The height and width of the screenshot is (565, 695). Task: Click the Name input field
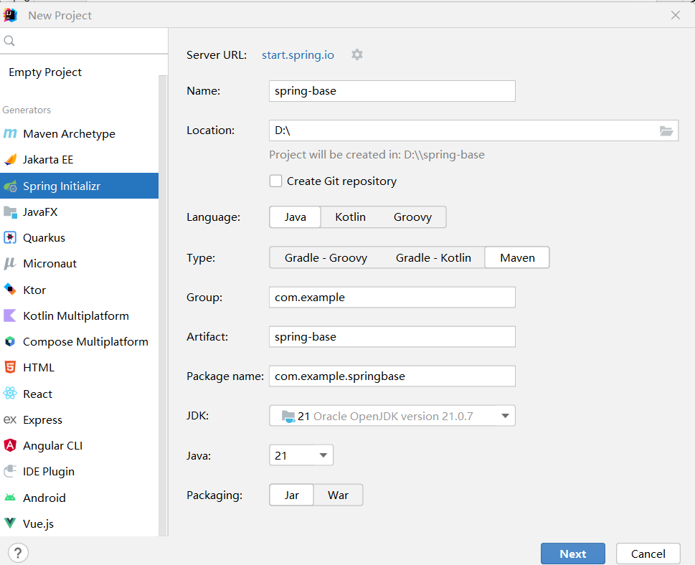click(x=392, y=91)
